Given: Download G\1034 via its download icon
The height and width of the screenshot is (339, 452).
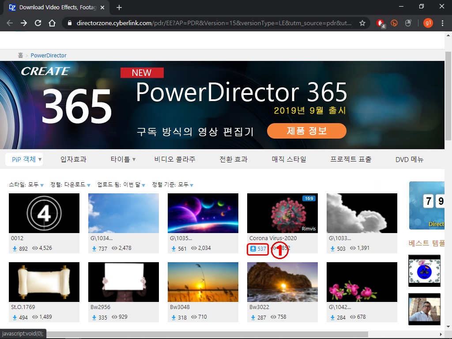Looking at the screenshot, I should click(94, 249).
